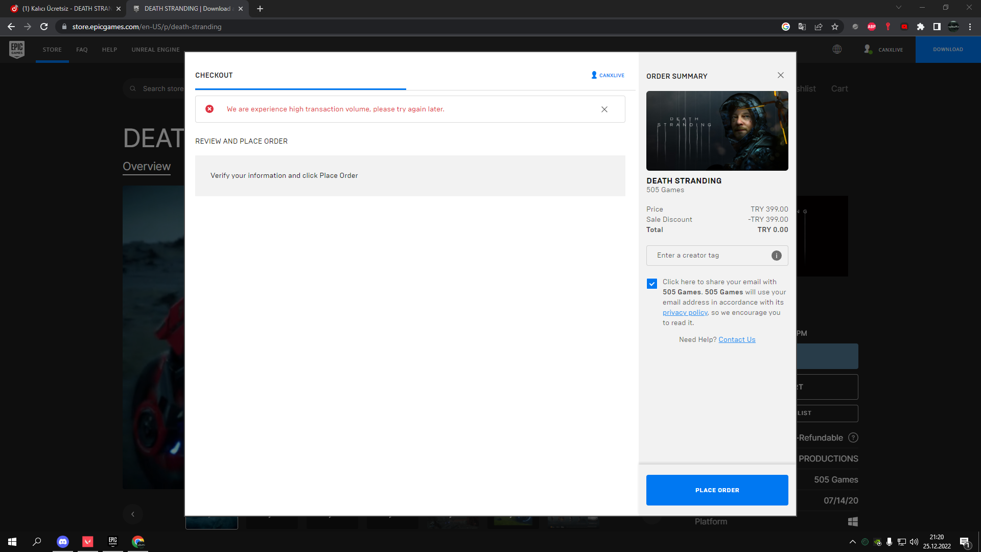Click the address bar URL
This screenshot has width=981, height=552.
147,27
